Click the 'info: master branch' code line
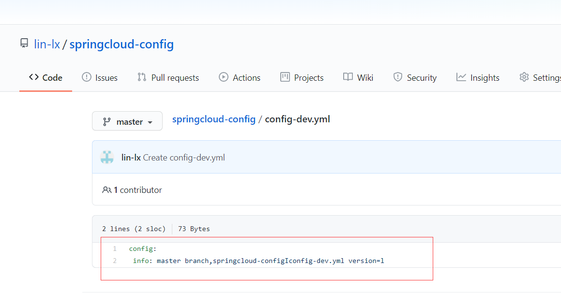 [x=258, y=261]
